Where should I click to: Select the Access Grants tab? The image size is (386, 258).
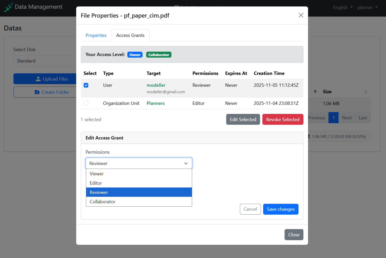click(x=130, y=35)
